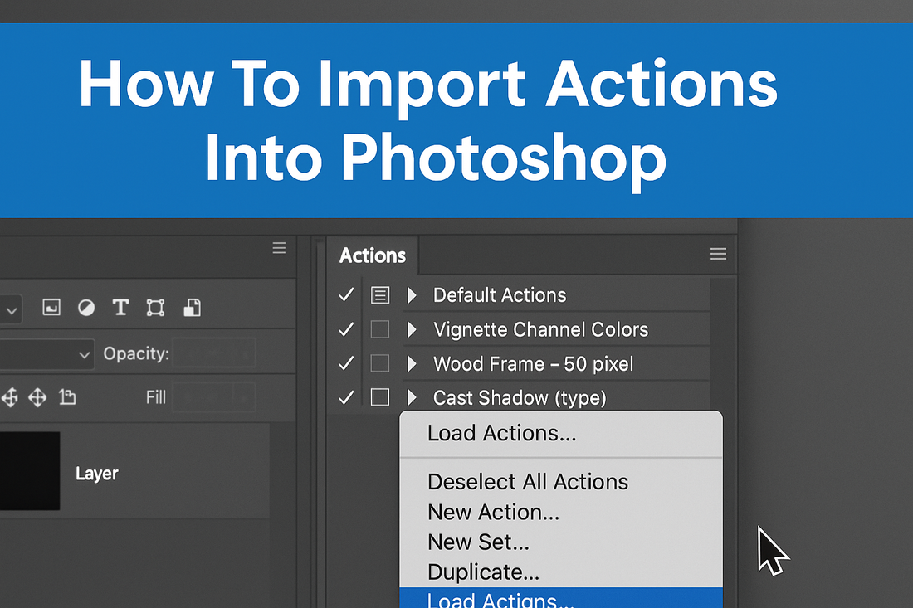
Task: Choose New Set... from the menu
Action: (x=478, y=542)
